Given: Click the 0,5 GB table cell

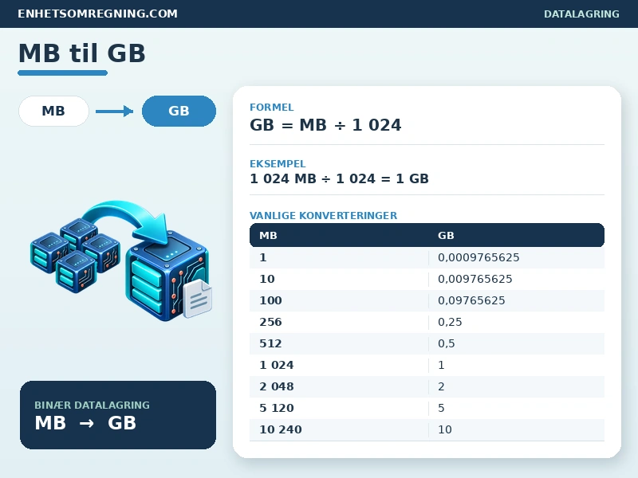Looking at the screenshot, I should tap(447, 343).
